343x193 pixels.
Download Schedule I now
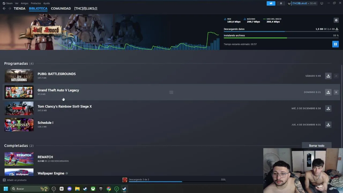point(328,125)
